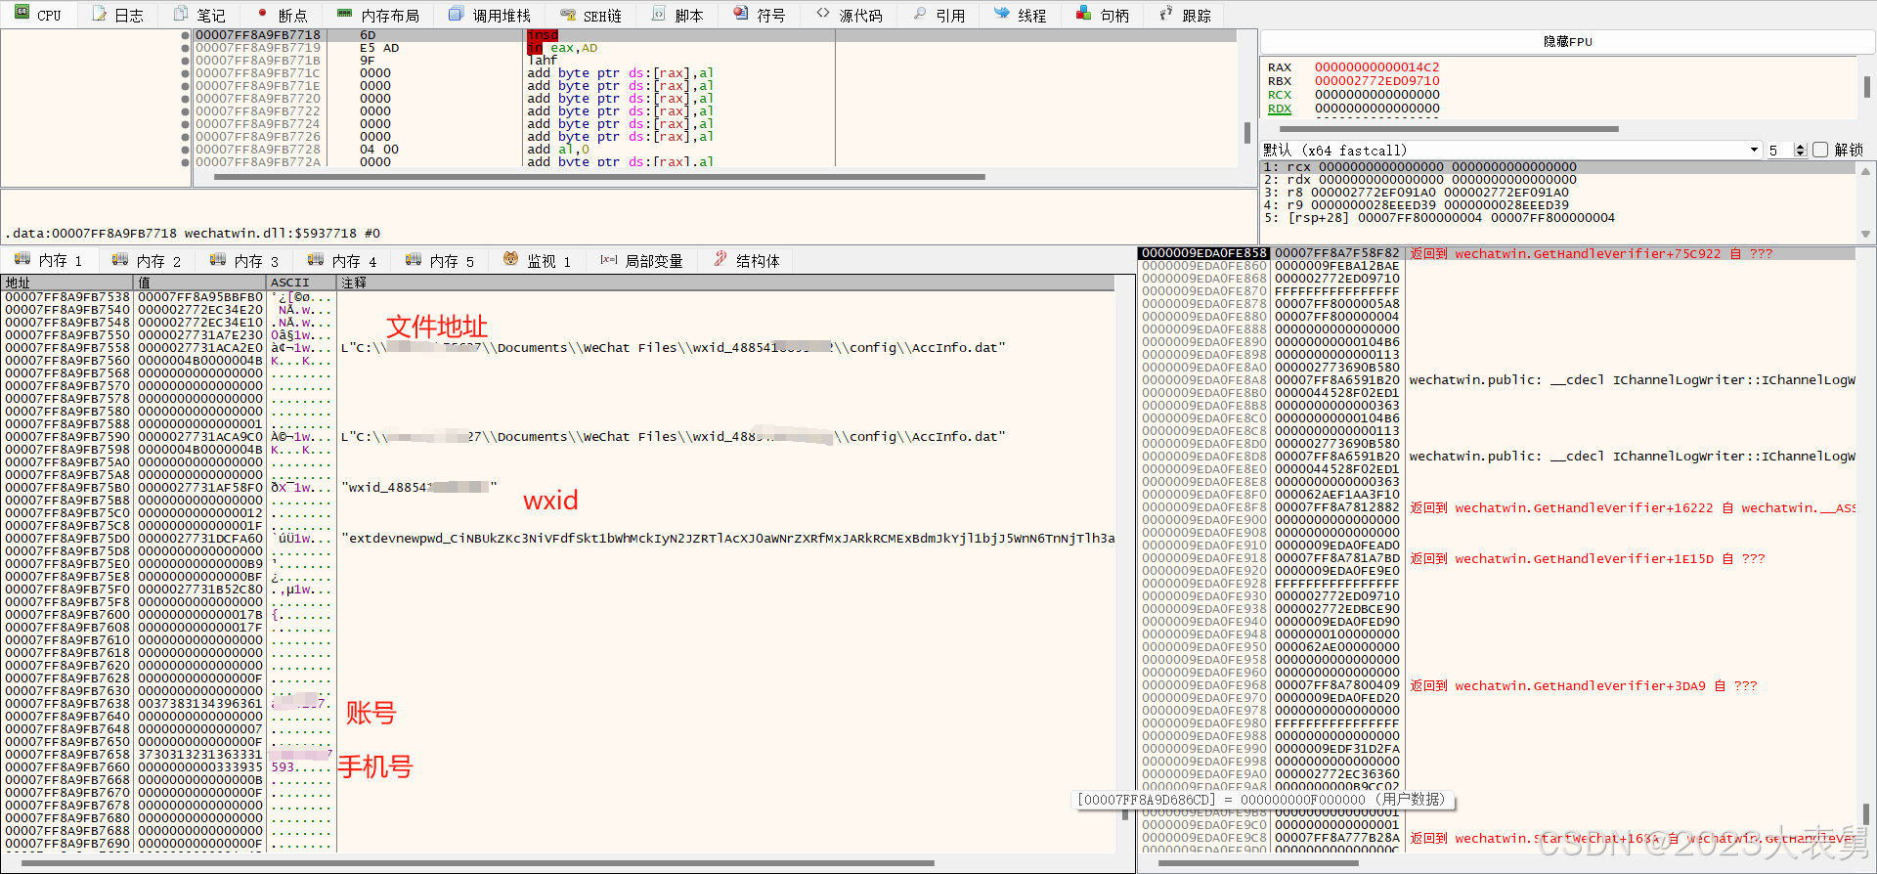Screen dimensions: 1877x874
Task: Click the 源代码 source code icon
Action: coord(823,14)
